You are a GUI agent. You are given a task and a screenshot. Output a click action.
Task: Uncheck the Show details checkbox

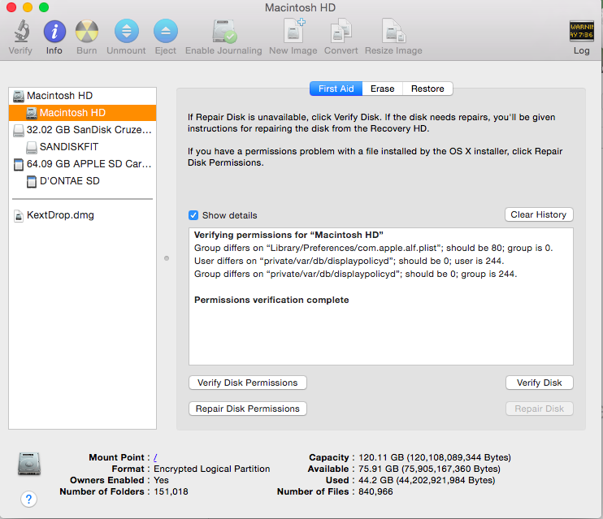pos(193,215)
